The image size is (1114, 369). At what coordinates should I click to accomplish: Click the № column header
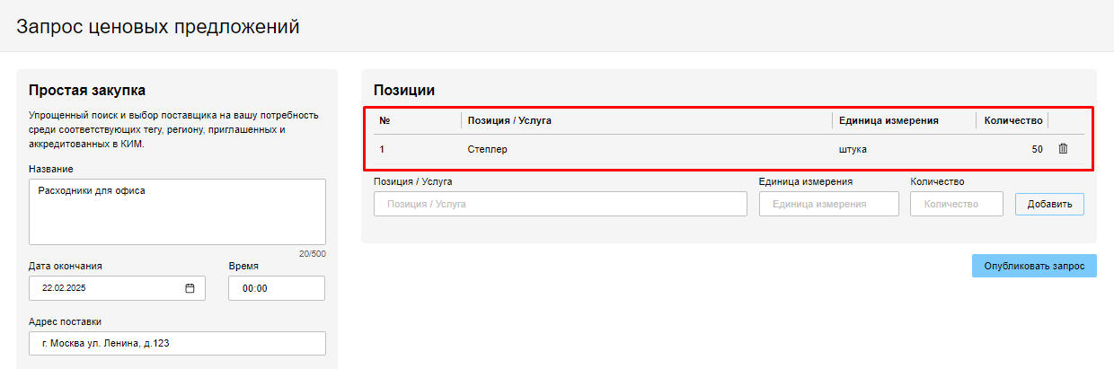point(385,120)
